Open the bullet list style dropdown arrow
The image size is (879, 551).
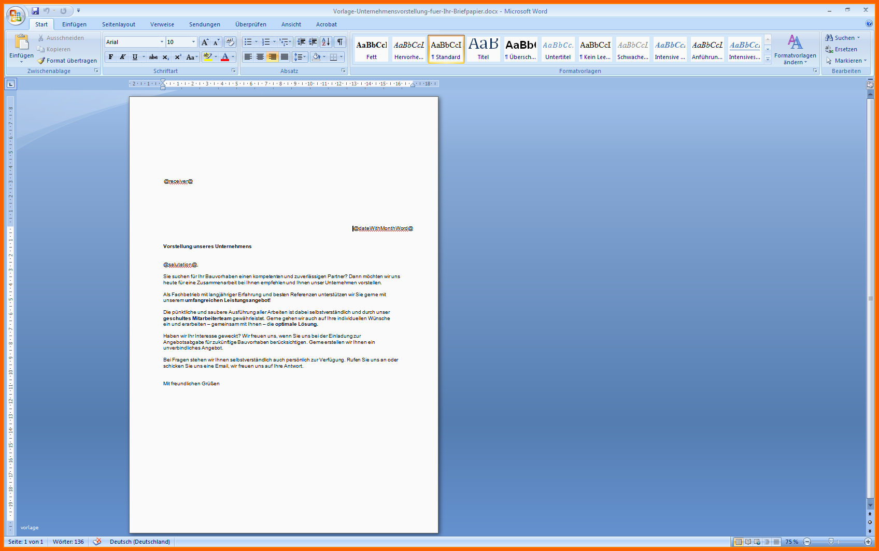[x=256, y=42]
